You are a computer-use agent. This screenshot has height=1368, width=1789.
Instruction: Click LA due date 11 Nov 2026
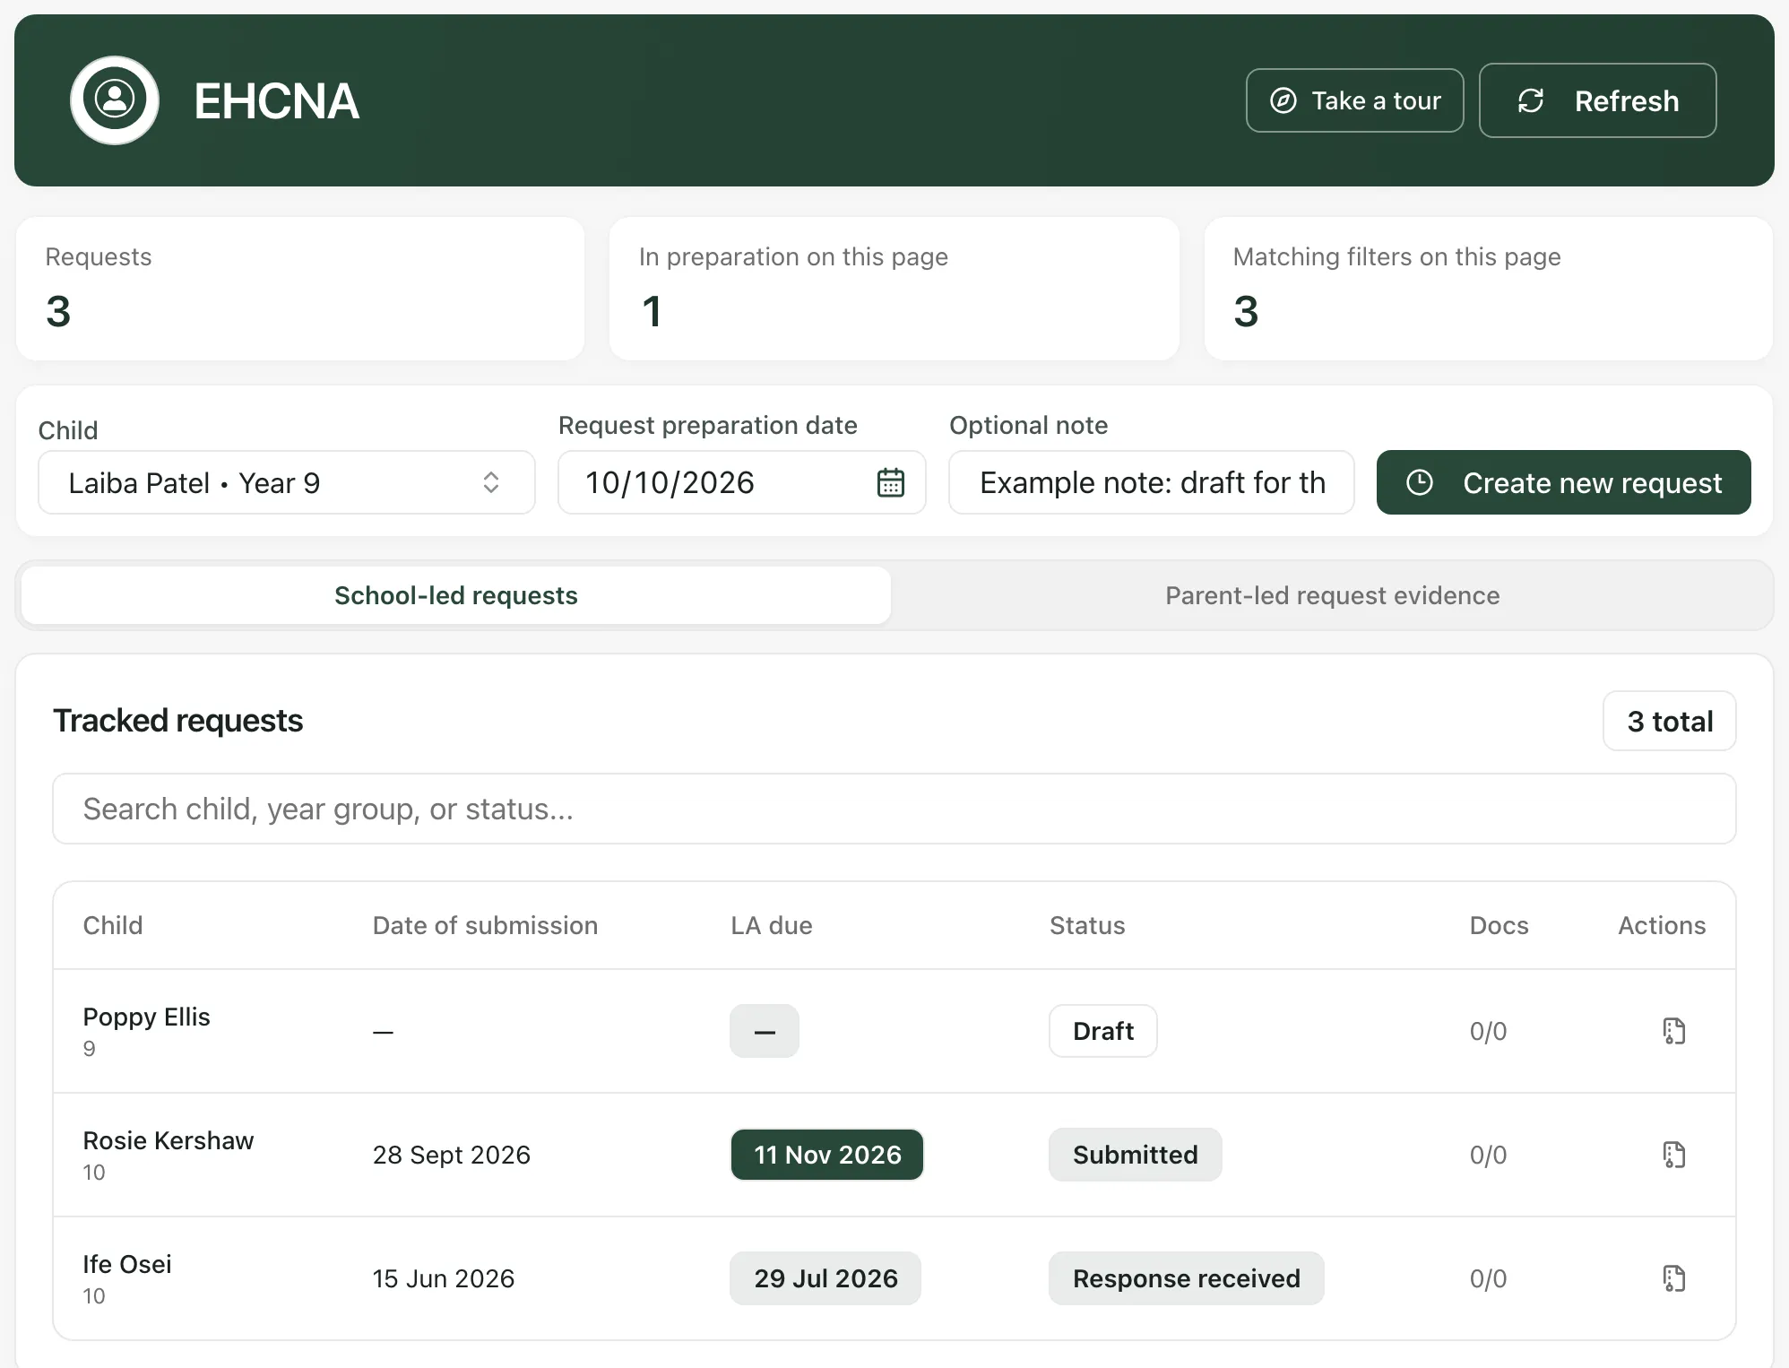coord(826,1155)
